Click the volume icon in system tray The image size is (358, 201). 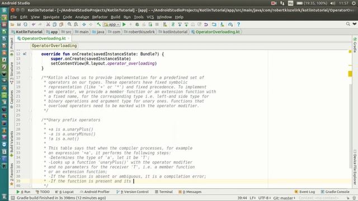333,3
